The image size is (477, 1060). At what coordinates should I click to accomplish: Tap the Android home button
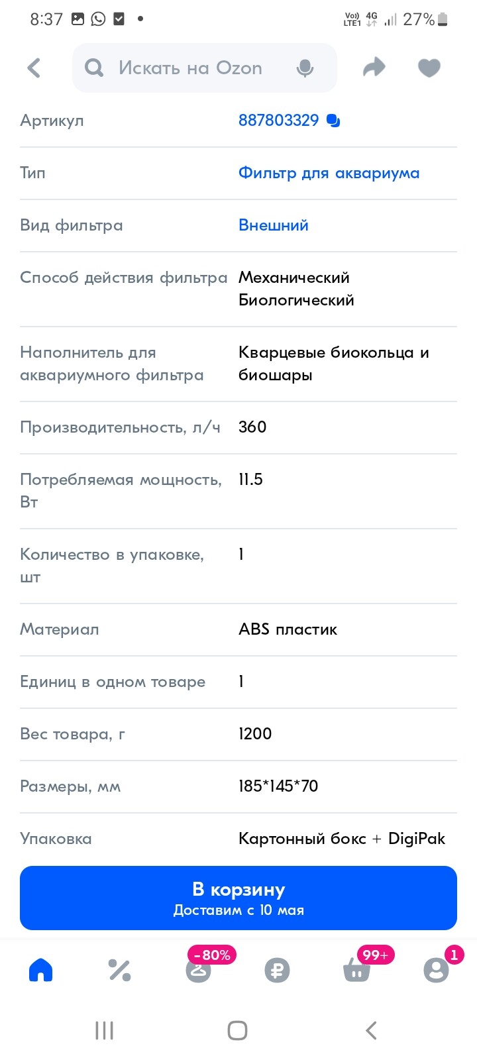[237, 1030]
